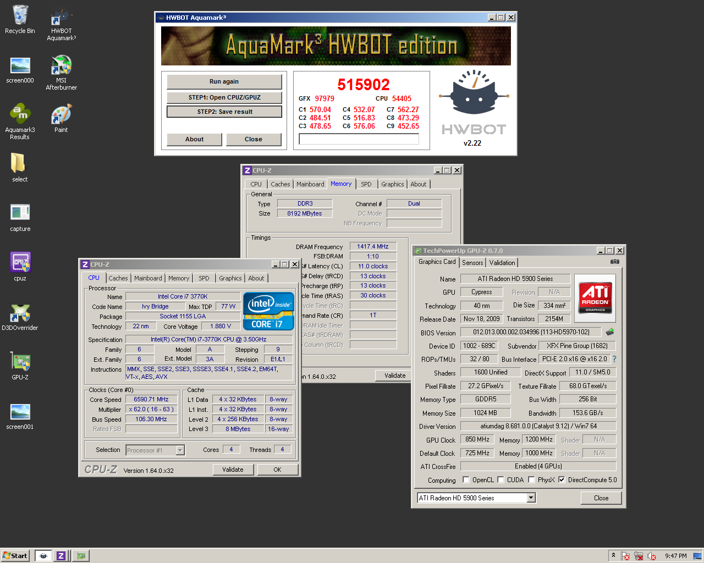704x563 pixels.
Task: Switch to Validation tab in GPU-Z
Action: tap(502, 263)
